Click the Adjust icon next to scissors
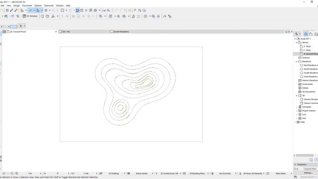This screenshot has height=179, width=318. coord(108,10)
